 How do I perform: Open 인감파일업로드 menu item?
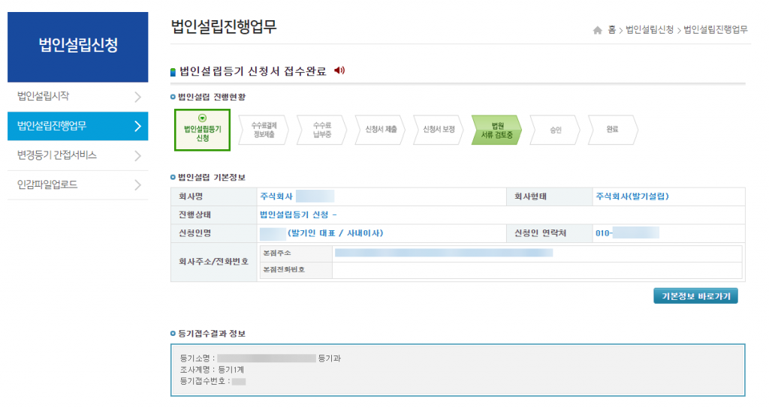coord(78,184)
